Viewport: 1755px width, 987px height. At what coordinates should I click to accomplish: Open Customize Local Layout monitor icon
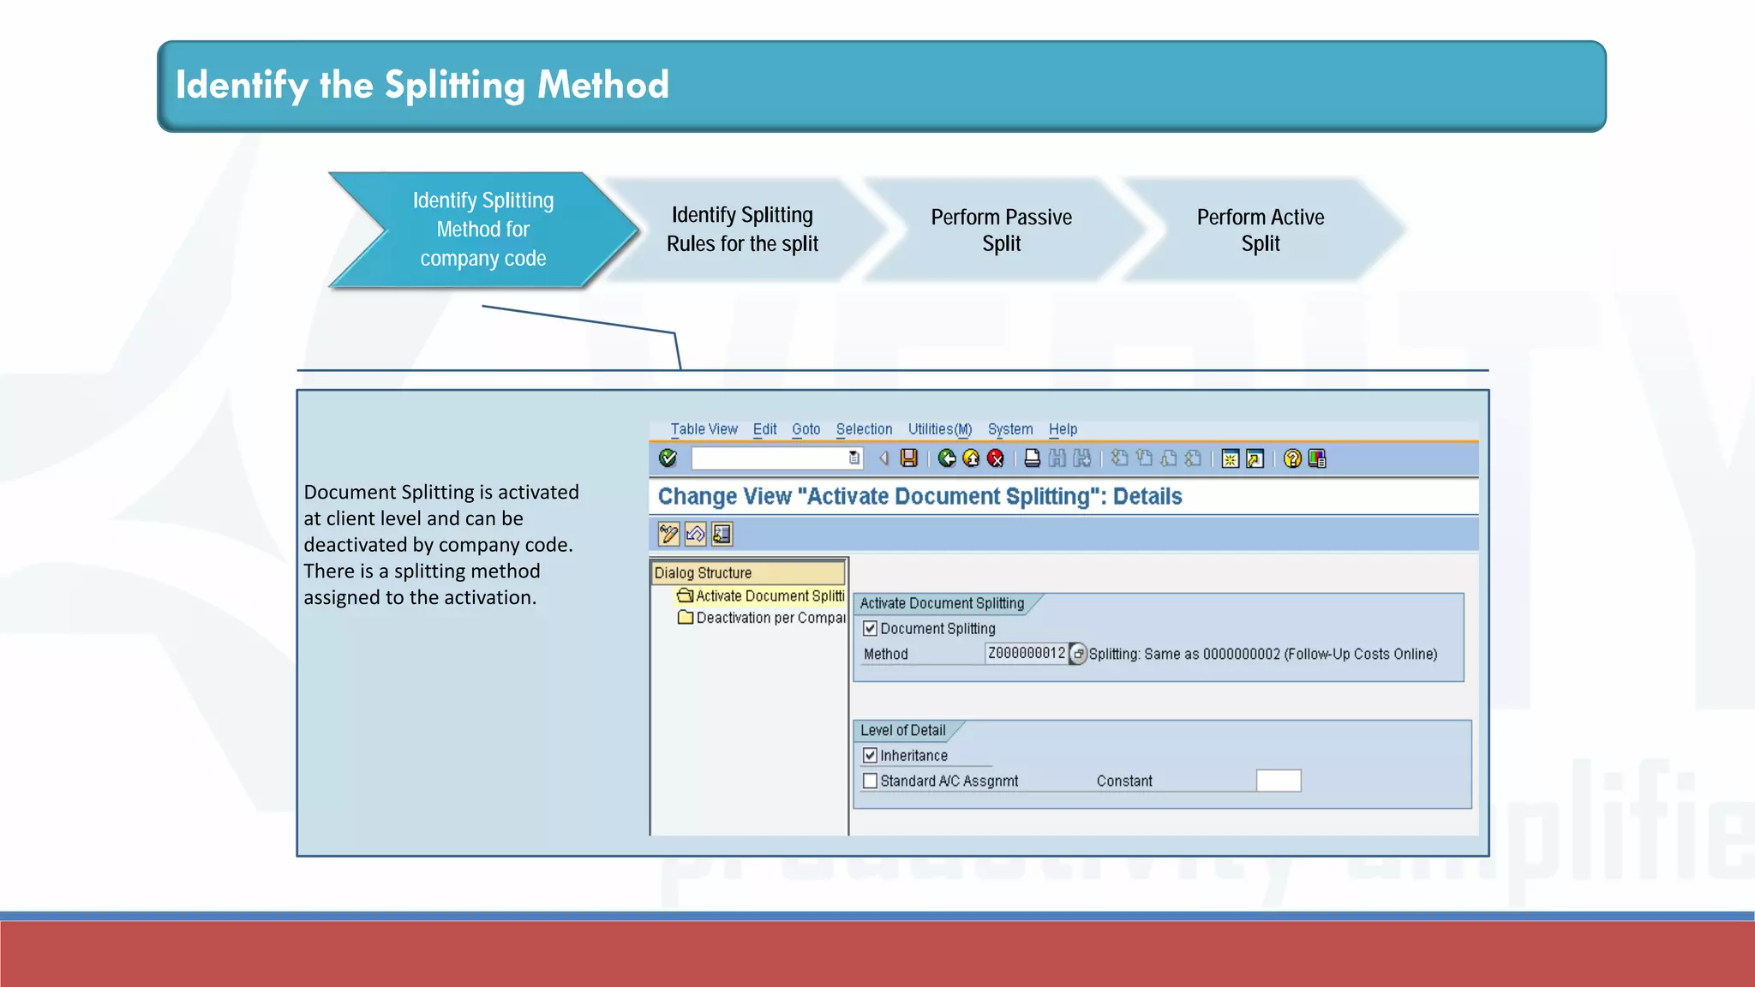click(x=1317, y=458)
